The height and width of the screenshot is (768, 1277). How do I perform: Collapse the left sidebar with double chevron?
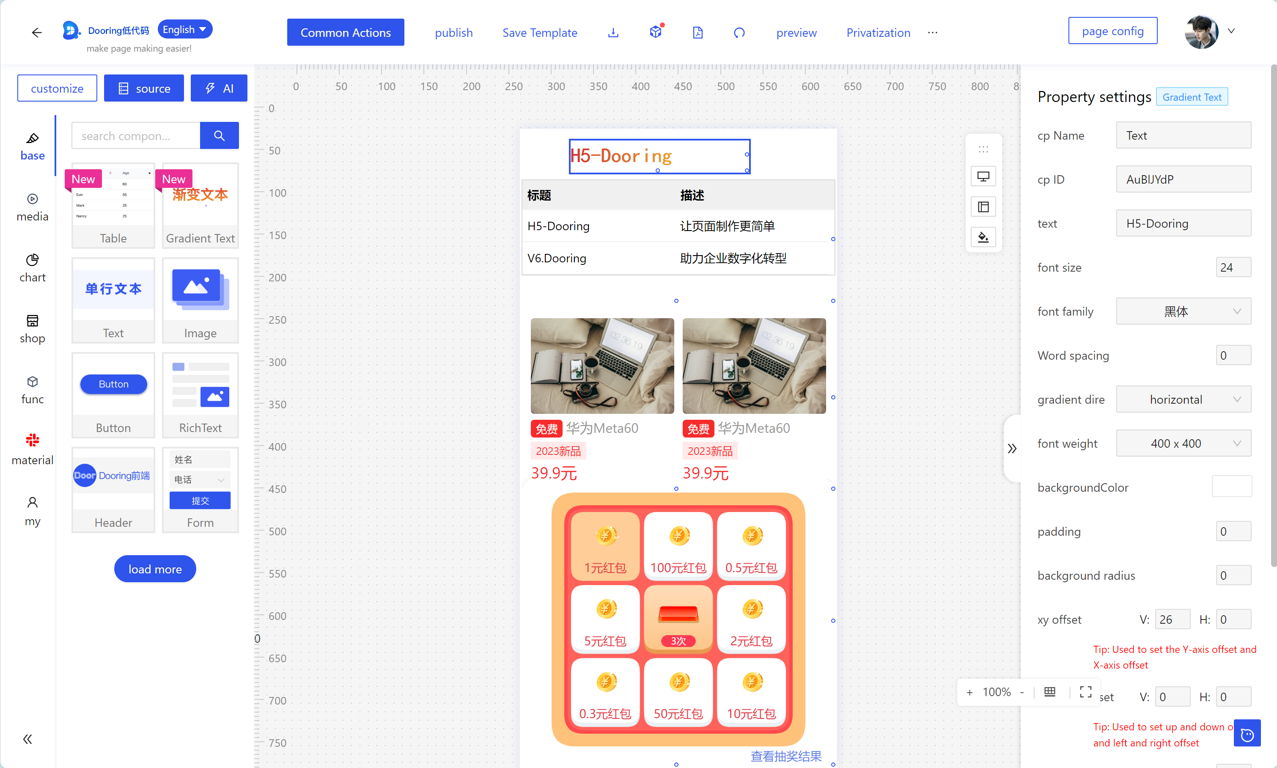(28, 739)
